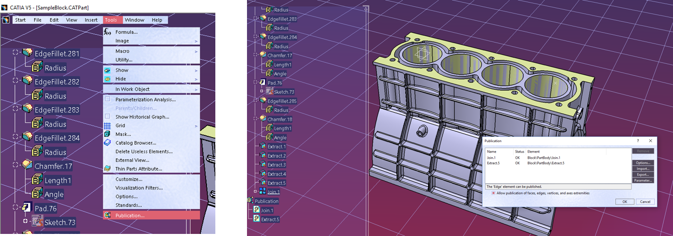Image resolution: width=673 pixels, height=236 pixels.
Task: Click the Pad.76 icon in left tree
Action: (28, 208)
